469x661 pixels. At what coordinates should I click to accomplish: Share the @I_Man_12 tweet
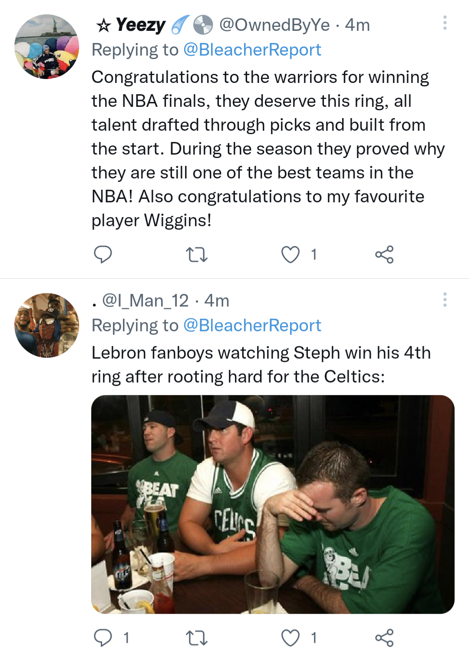tap(384, 638)
